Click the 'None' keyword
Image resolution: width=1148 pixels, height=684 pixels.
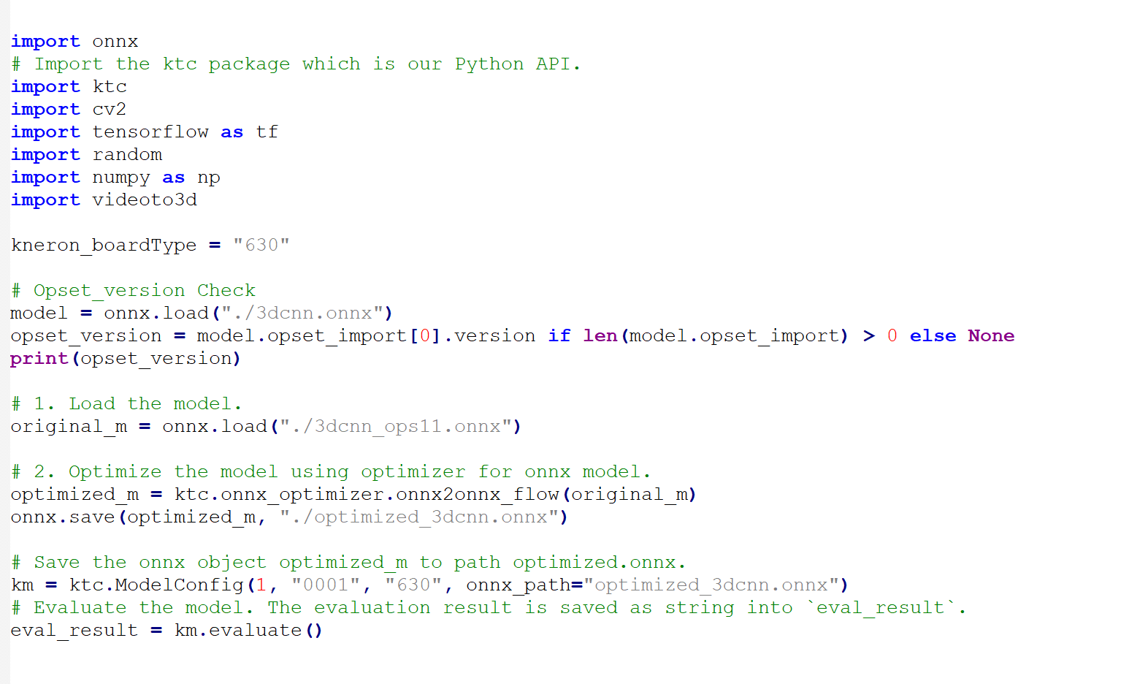point(991,336)
